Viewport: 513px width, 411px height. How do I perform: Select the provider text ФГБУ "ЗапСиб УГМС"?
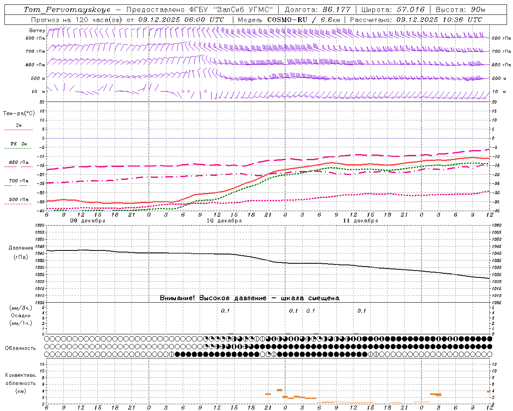(230, 10)
